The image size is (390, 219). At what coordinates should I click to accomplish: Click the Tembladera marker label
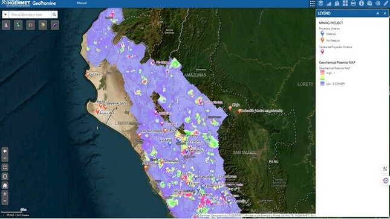click(x=172, y=161)
